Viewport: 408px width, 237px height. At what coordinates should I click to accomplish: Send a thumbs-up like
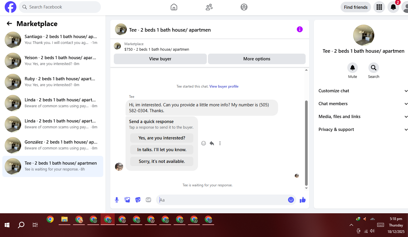303,200
